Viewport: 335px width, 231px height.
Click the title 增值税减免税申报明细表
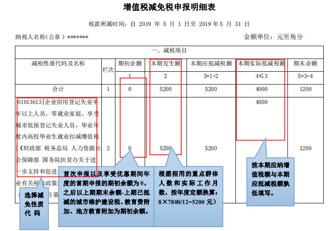point(169,7)
